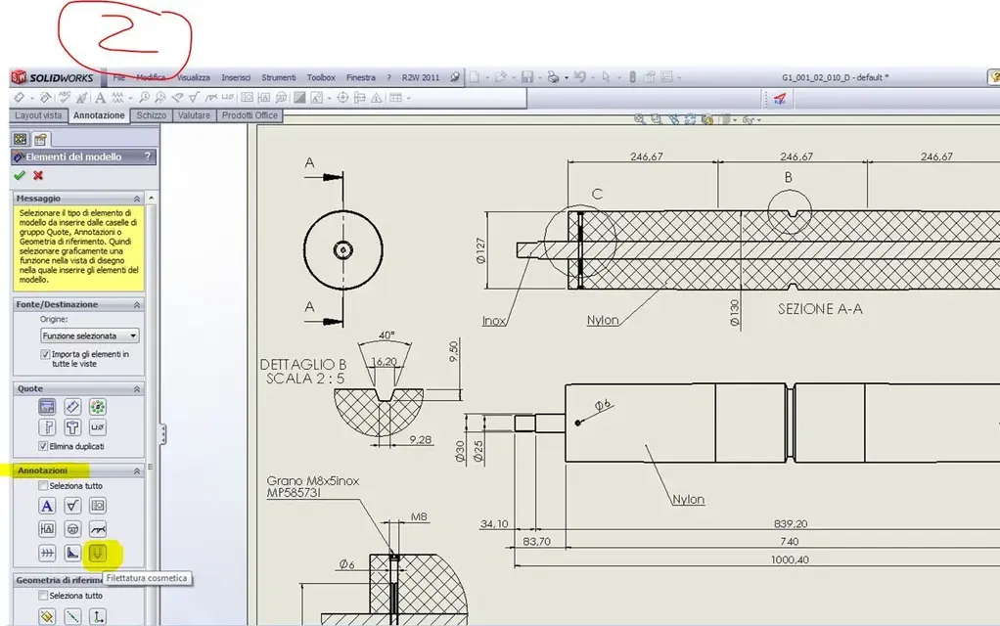Open the Finestra menu
This screenshot has height=626, width=1000.
361,77
